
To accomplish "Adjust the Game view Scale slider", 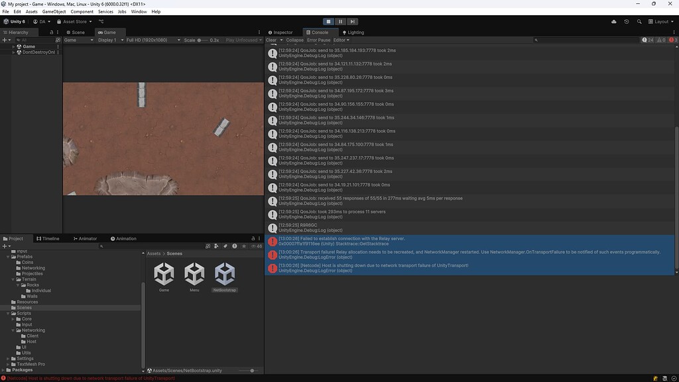I will pyautogui.click(x=199, y=40).
